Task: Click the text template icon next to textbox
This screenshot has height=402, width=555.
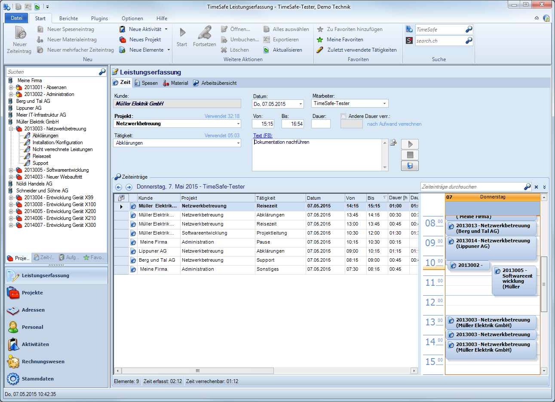Action: (393, 142)
